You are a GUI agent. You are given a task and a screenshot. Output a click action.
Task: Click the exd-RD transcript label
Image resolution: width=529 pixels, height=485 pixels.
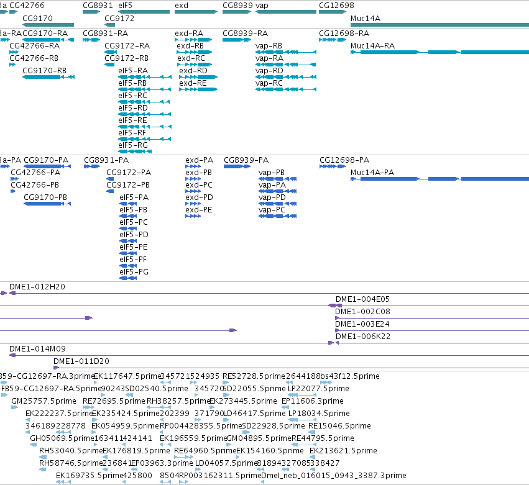[x=193, y=71]
